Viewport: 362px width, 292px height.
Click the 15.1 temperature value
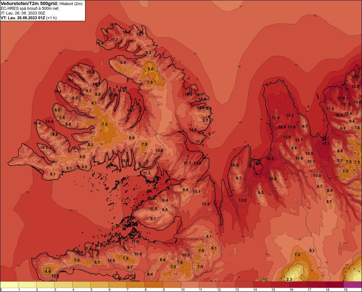tap(70, 80)
